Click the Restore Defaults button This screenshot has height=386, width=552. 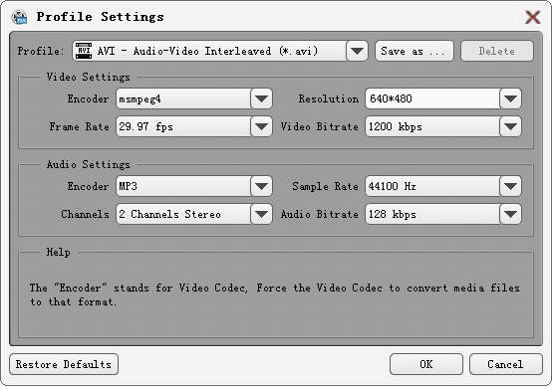click(x=64, y=364)
